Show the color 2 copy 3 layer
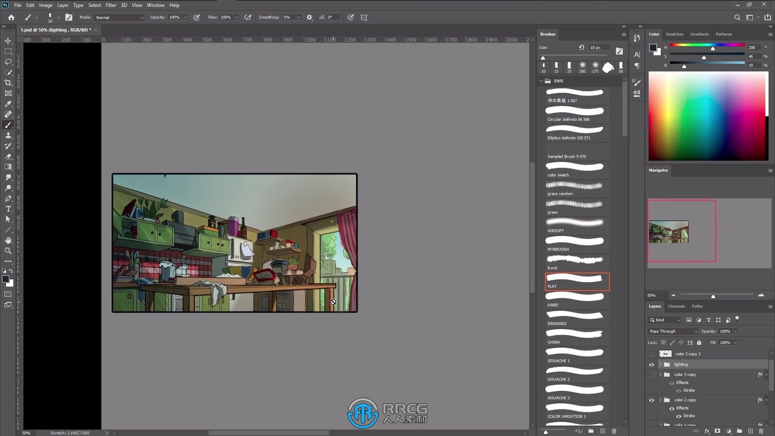775x436 pixels. pos(651,354)
